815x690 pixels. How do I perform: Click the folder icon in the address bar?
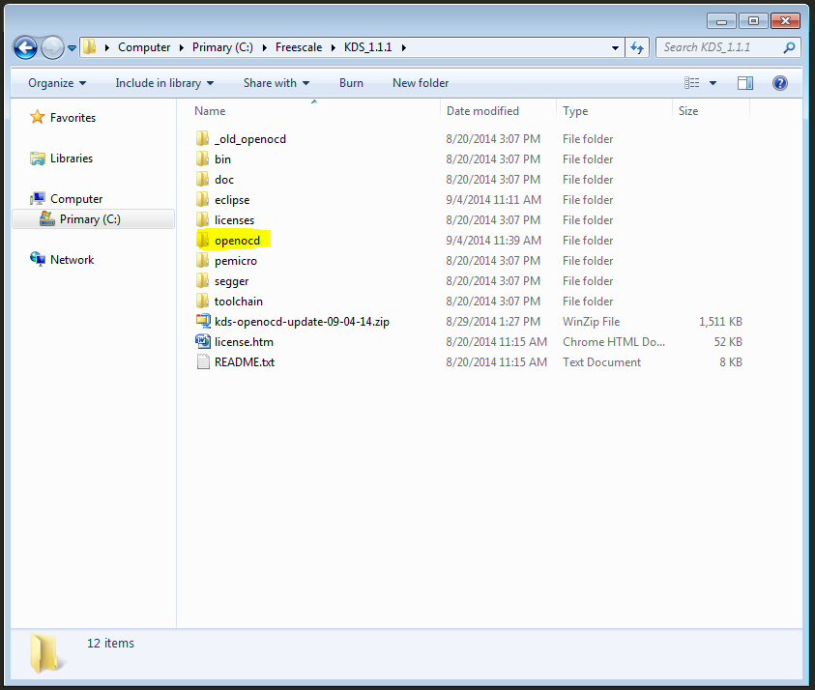click(89, 47)
